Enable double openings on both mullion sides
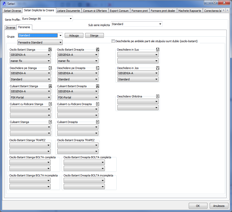Viewport: 232px width, 212px height. [x=113, y=41]
